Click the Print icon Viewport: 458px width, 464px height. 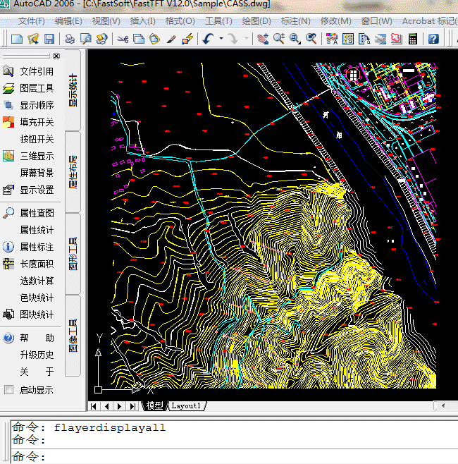click(70, 39)
